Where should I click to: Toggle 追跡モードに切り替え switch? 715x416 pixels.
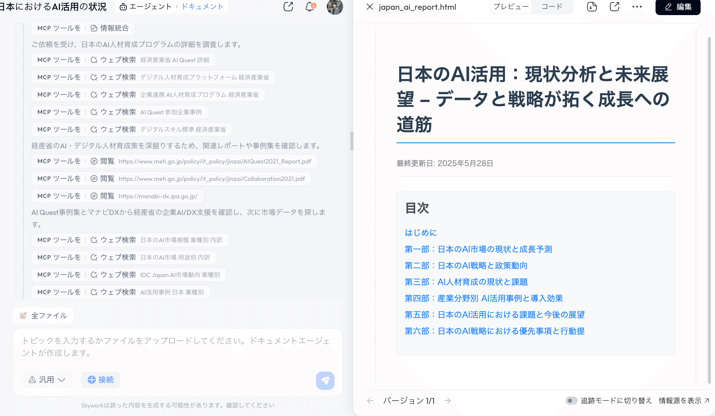tap(571, 400)
